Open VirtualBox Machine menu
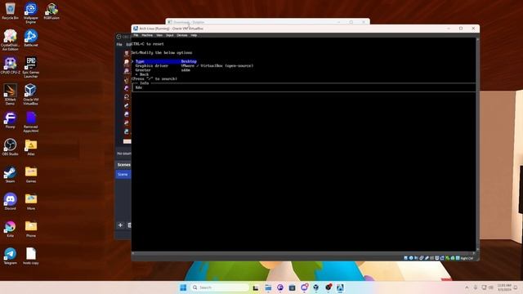This screenshot has height=294, width=523. pyautogui.click(x=147, y=35)
